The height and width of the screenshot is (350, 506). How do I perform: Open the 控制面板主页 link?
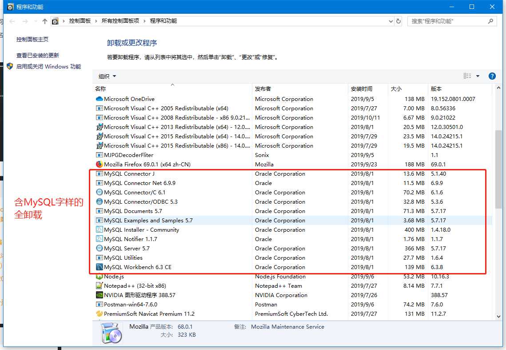point(32,40)
